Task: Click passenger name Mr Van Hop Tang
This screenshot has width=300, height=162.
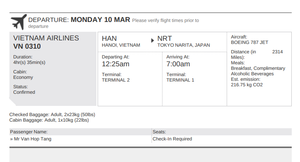Action: click(33, 139)
